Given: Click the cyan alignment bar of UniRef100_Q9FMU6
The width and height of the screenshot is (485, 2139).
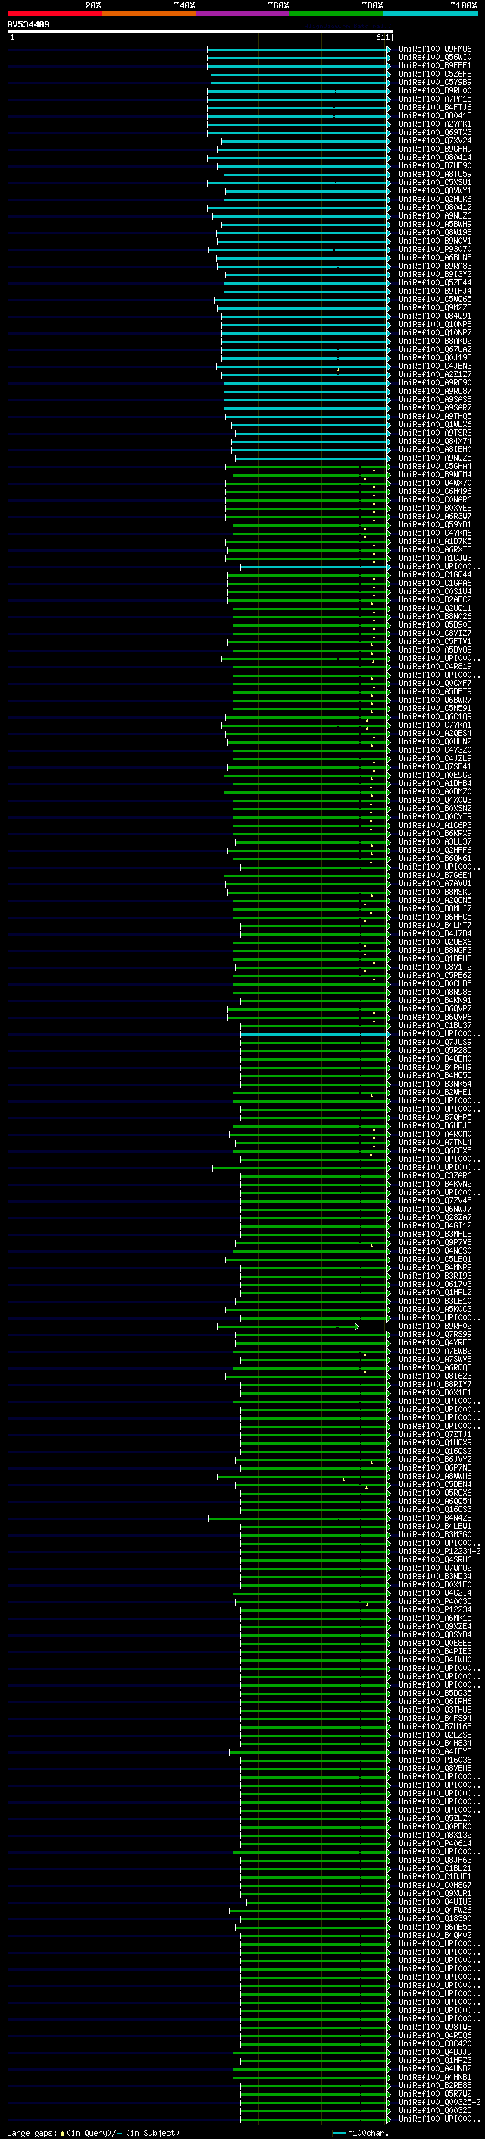Looking at the screenshot, I should [x=299, y=49].
